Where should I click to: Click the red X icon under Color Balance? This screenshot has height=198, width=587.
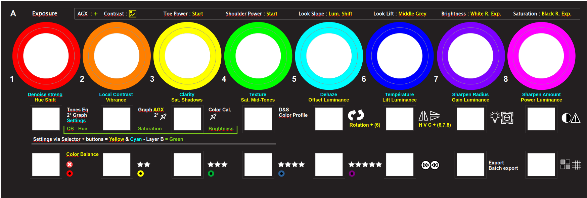pos(70,164)
